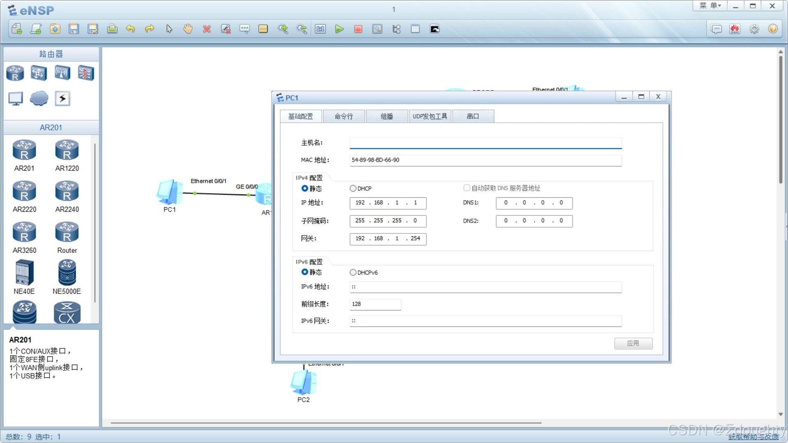Pick the AR3260 router device
This screenshot has width=788, height=443.
click(24, 237)
